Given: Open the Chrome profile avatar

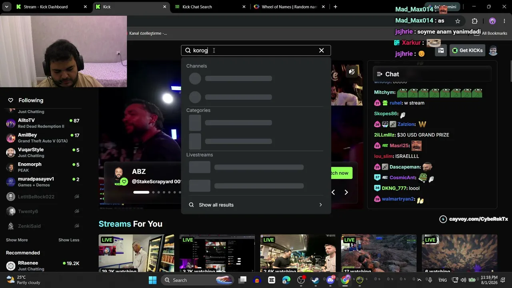Looking at the screenshot, I should tap(492, 21).
